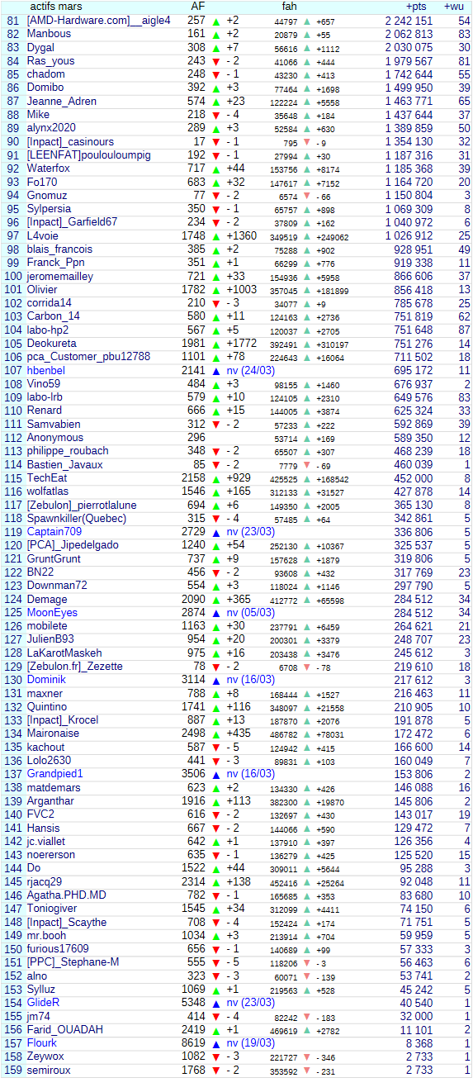This screenshot has height=1092, width=473.
Task: Click pink down arrow in Gnomuz fah column
Action: point(307,197)
